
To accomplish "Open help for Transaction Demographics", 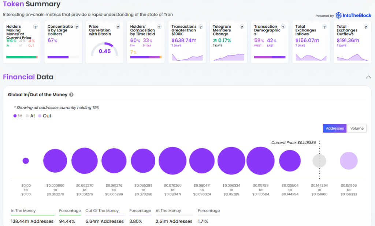I will 283,27.
